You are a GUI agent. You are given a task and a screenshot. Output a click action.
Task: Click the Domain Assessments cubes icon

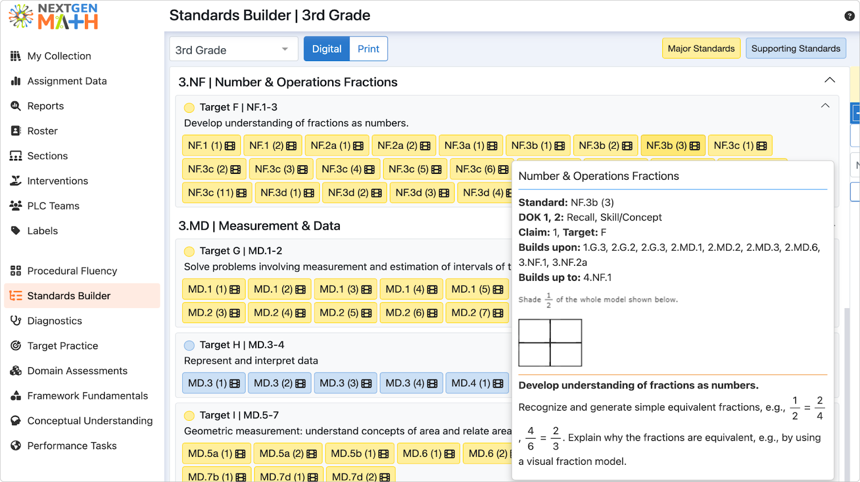16,371
